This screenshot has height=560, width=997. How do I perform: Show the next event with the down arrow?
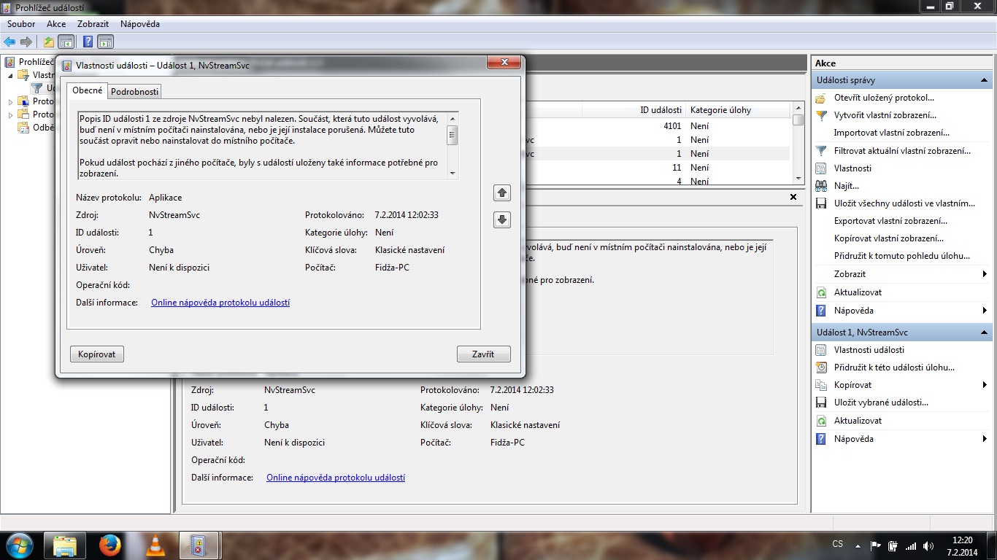click(x=502, y=219)
